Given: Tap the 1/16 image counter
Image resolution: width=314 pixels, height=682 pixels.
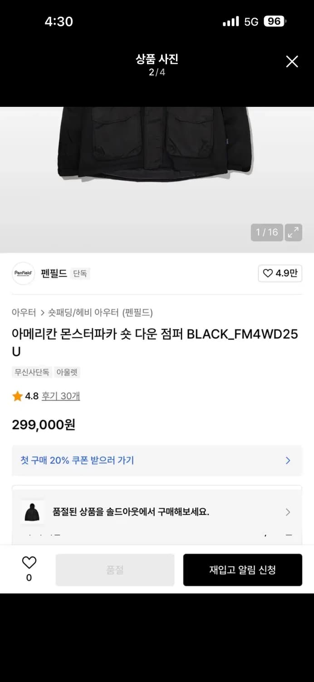Looking at the screenshot, I should pos(267,232).
